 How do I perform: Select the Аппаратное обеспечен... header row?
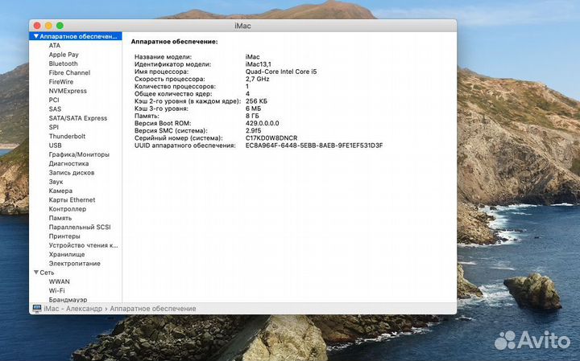click(x=76, y=36)
